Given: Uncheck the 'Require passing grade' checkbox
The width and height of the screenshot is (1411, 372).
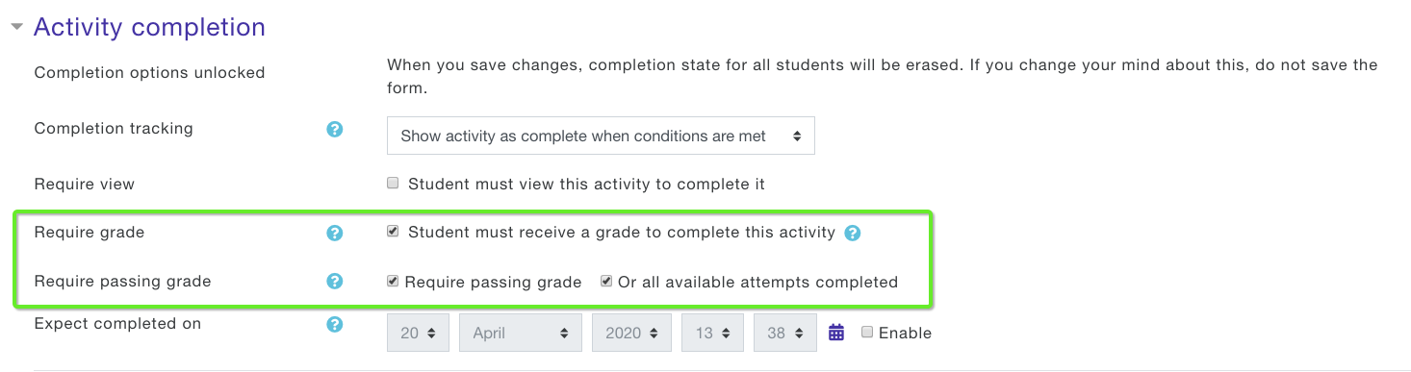Looking at the screenshot, I should [x=393, y=282].
